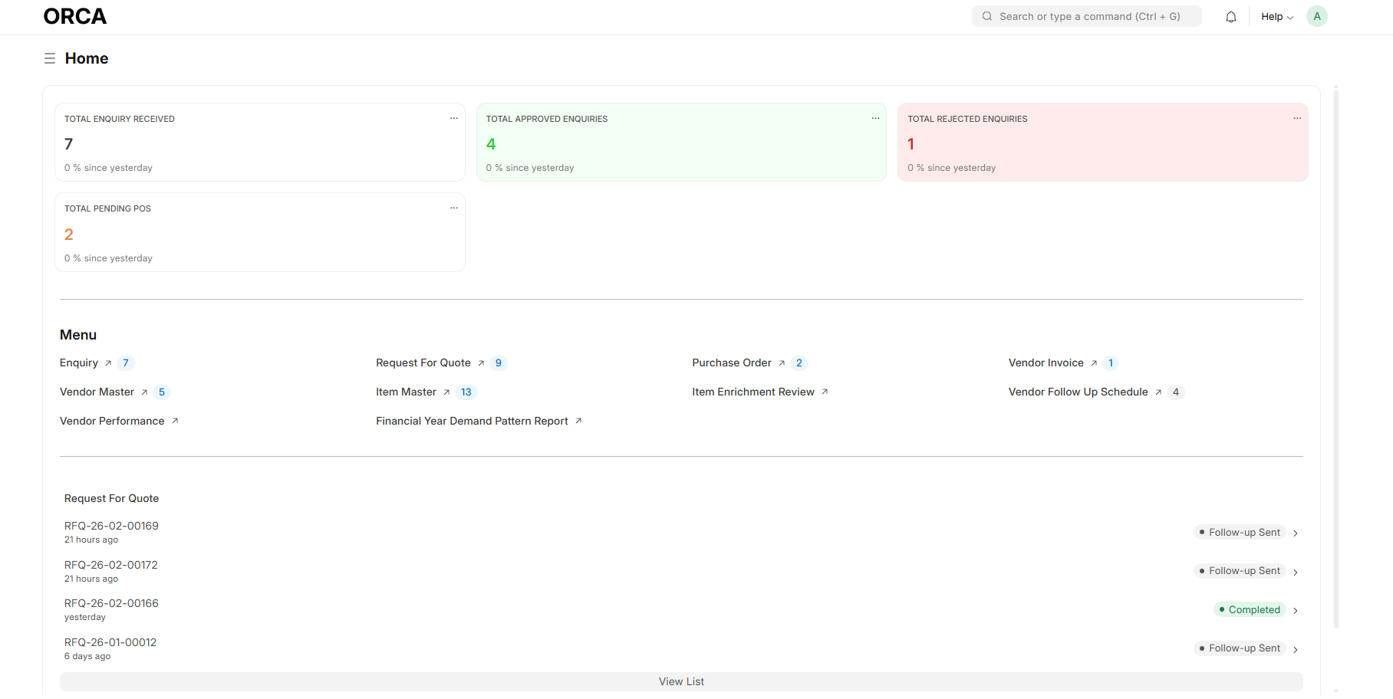Open the Purchase Order menu shortcut
The width and height of the screenshot is (1393, 699).
pos(731,363)
